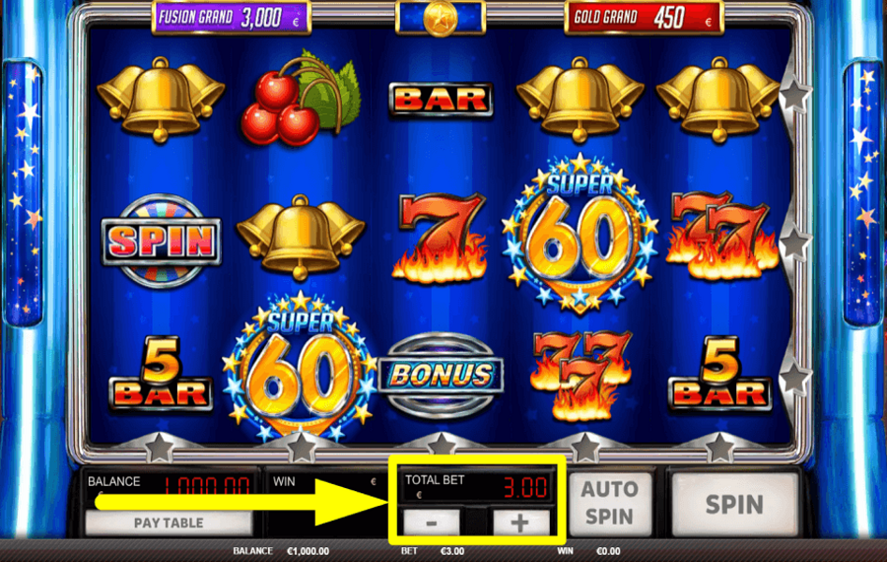This screenshot has height=562, width=887.
Task: Click the red cherries symbol
Action: [301, 98]
